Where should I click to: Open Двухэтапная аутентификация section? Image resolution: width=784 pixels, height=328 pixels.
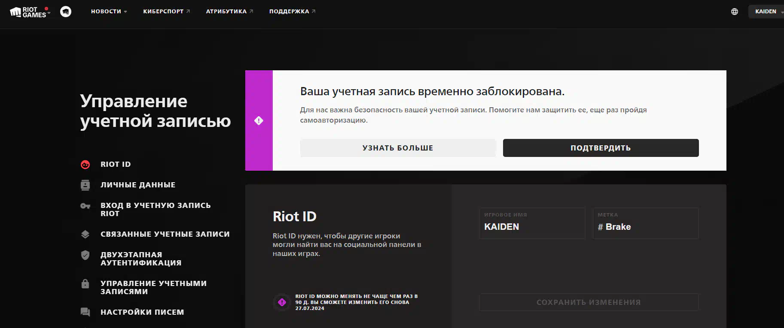[x=141, y=259]
